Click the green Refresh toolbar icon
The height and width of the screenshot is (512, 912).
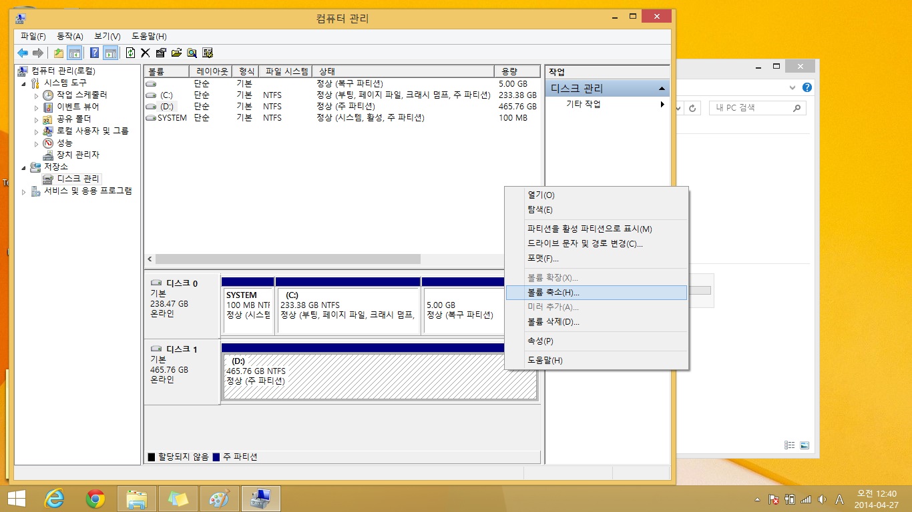tap(131, 53)
